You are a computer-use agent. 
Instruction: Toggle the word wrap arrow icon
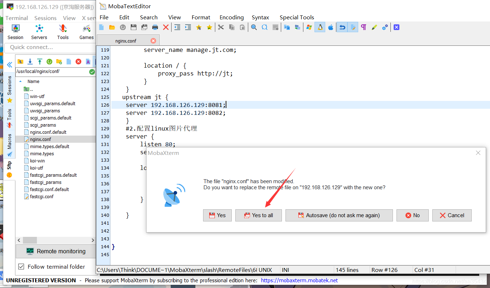(342, 27)
